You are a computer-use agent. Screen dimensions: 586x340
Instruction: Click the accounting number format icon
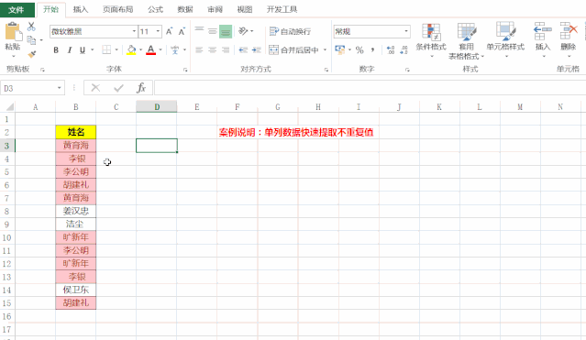pyautogui.click(x=340, y=49)
